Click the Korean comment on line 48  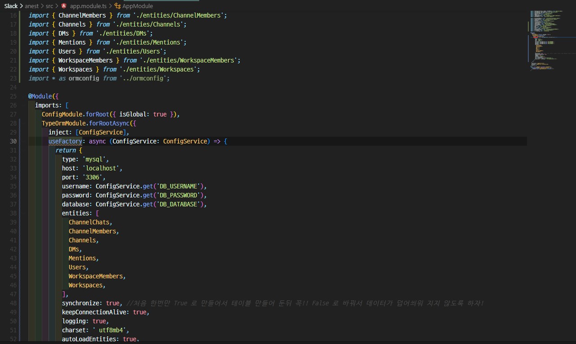pyautogui.click(x=306, y=303)
